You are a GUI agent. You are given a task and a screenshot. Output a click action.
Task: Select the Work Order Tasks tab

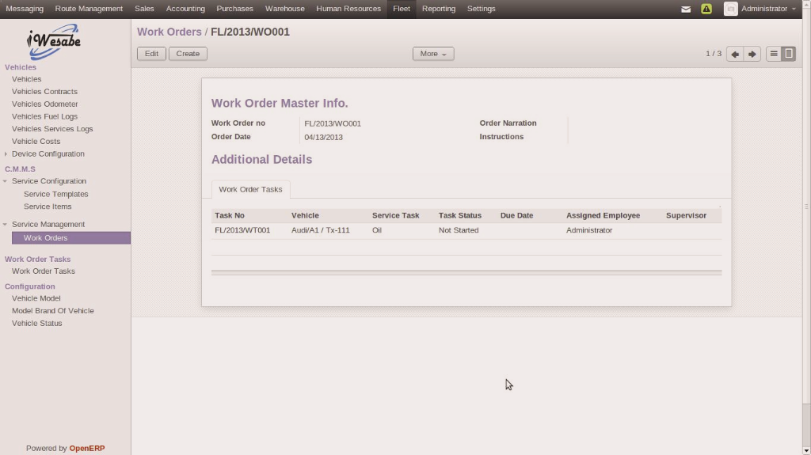[x=250, y=190]
